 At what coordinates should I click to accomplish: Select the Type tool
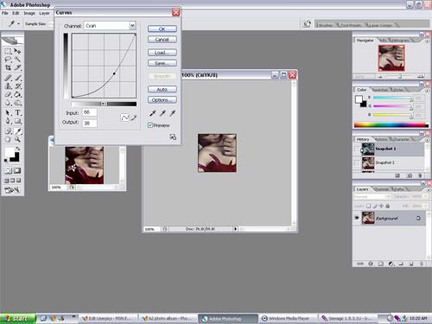point(17,112)
